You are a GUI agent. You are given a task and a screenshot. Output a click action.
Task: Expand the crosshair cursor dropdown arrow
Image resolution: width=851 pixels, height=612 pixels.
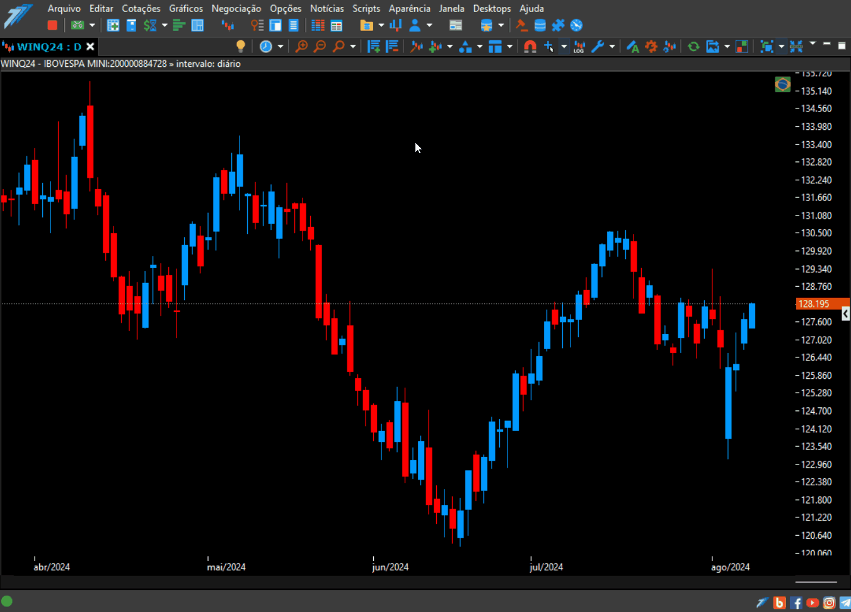pos(564,46)
